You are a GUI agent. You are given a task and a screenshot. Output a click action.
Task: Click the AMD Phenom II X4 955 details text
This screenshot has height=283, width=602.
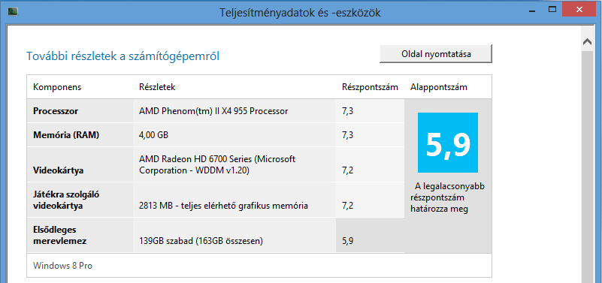pos(213,111)
